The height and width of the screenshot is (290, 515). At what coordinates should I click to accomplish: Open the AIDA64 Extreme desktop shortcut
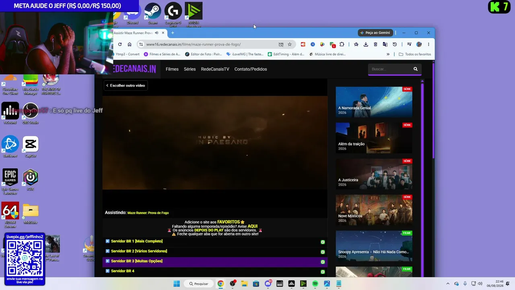[x=10, y=215]
